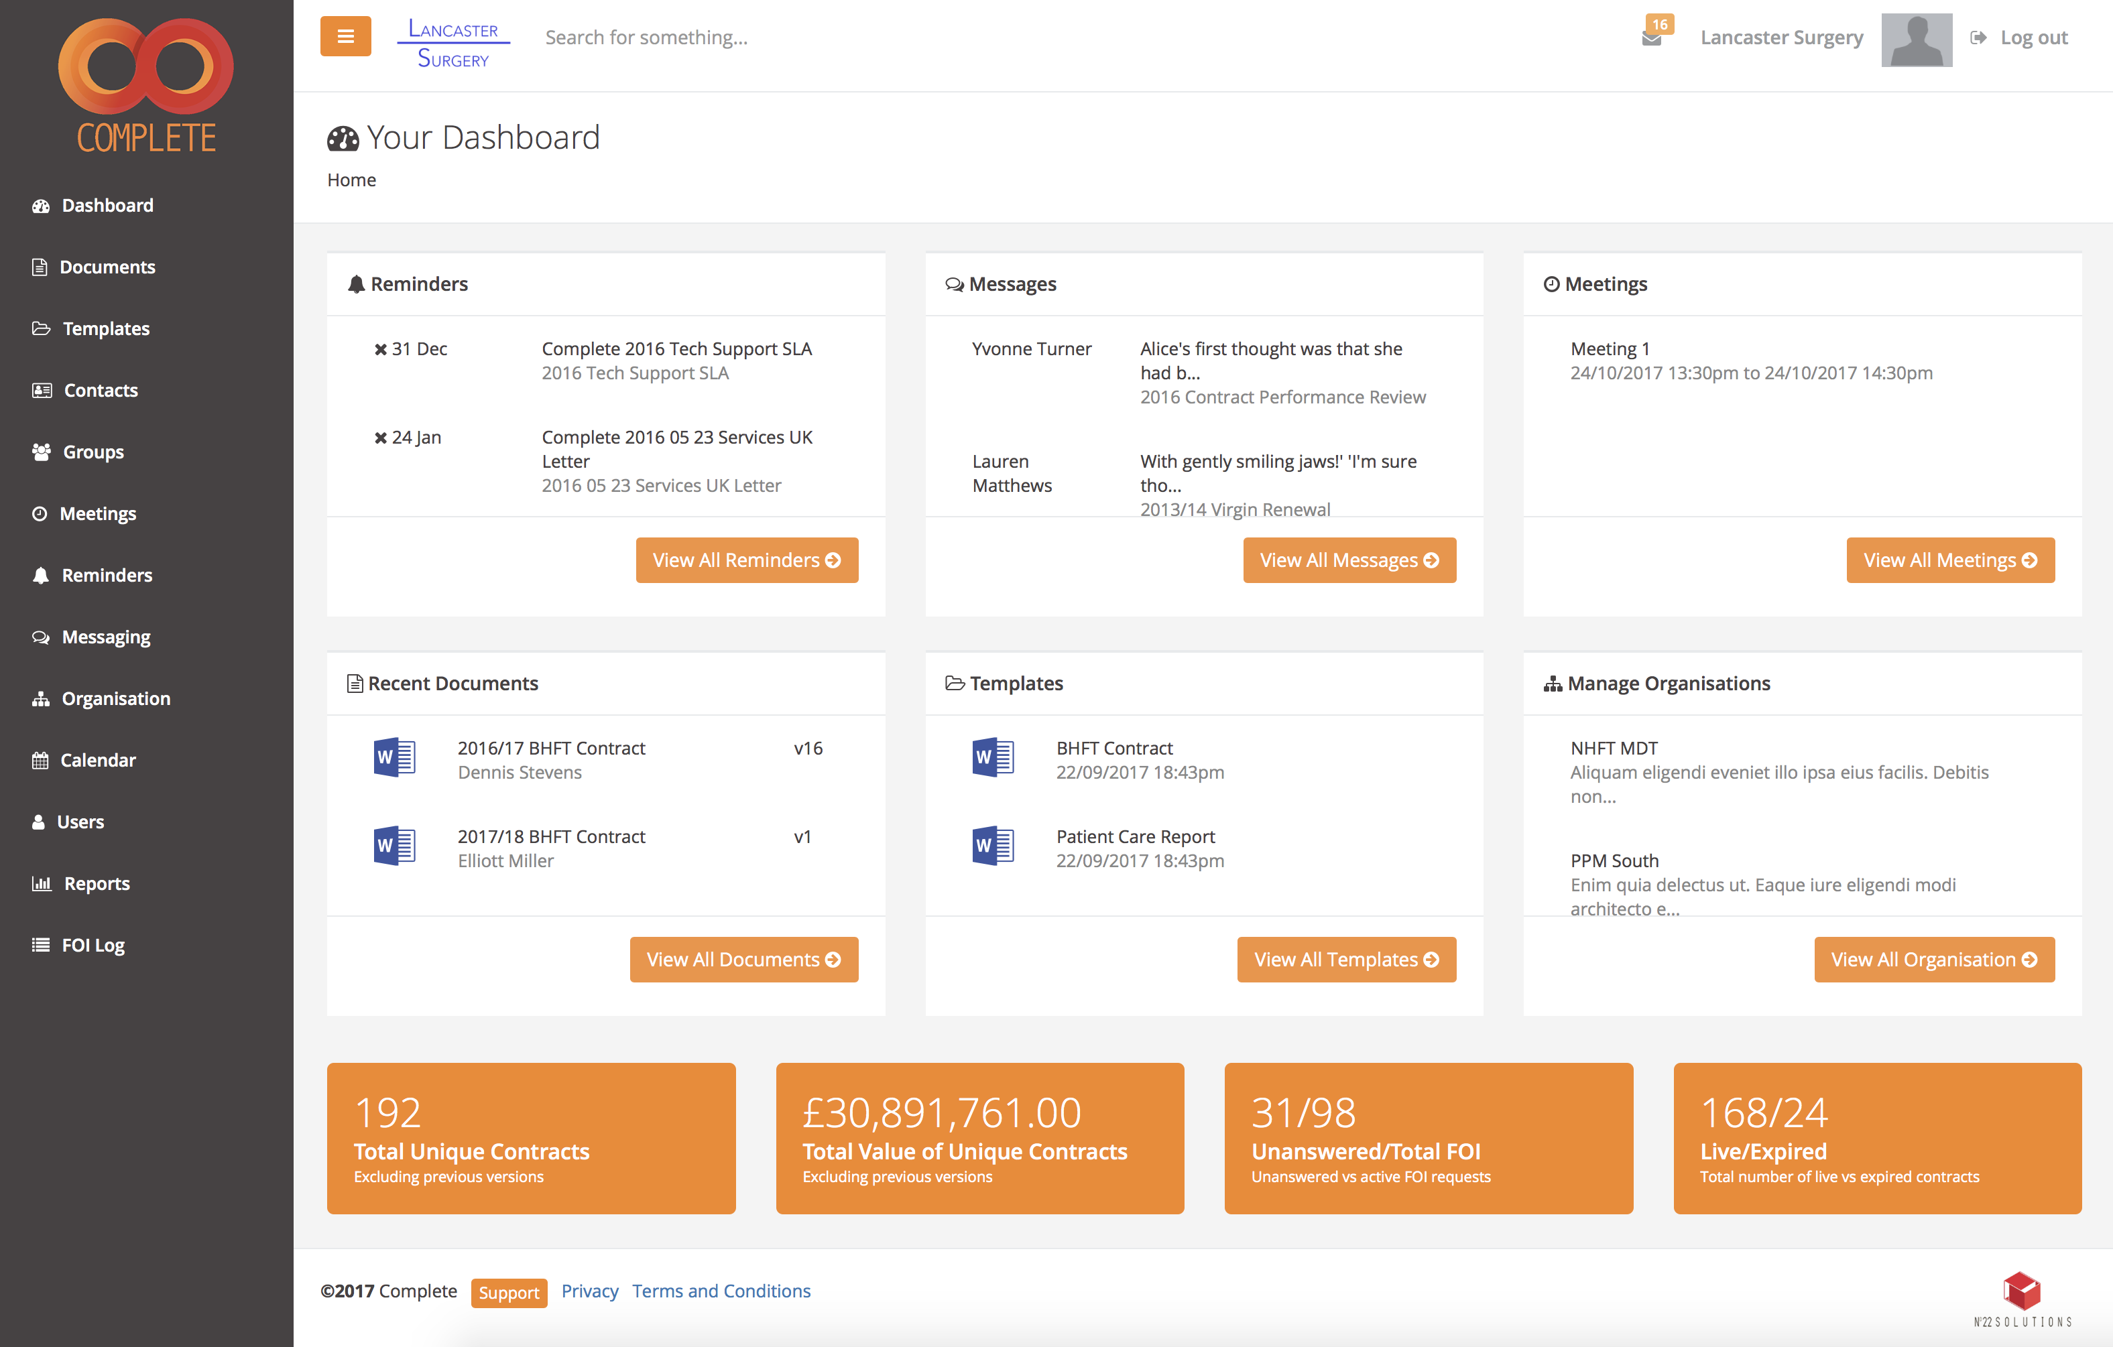This screenshot has height=1347, width=2113.
Task: Dismiss the 31 Dec reminder cross icon
Action: [381, 349]
